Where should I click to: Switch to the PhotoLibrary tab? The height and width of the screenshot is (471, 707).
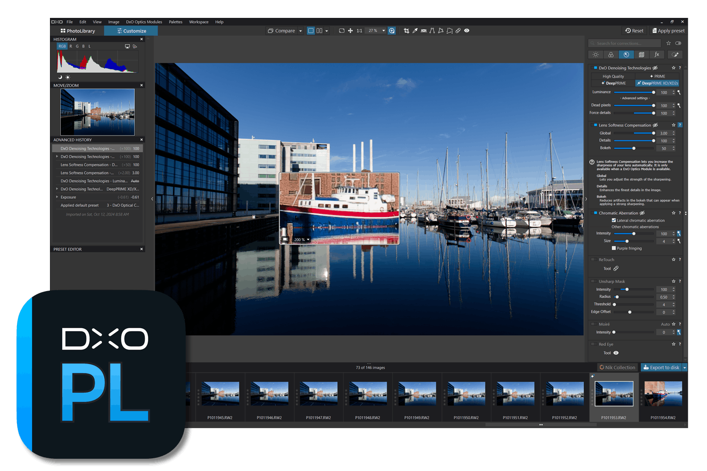[78, 31]
